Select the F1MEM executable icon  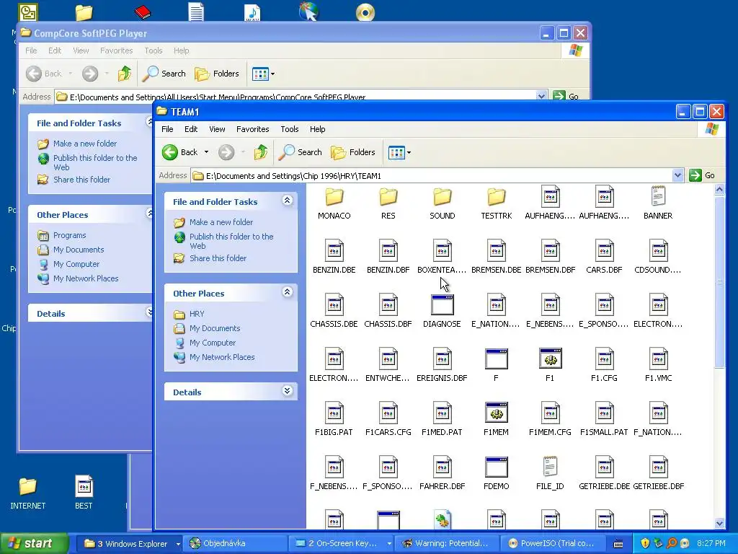(x=496, y=420)
